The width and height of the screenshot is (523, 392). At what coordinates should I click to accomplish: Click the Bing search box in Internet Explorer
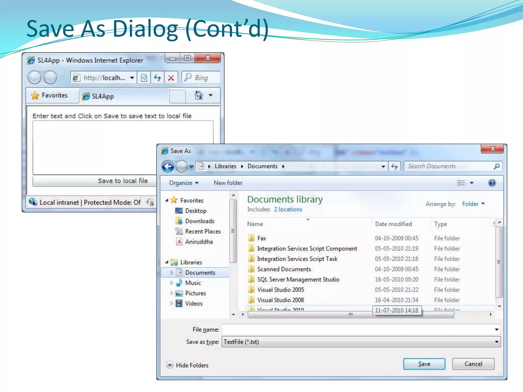click(x=201, y=78)
